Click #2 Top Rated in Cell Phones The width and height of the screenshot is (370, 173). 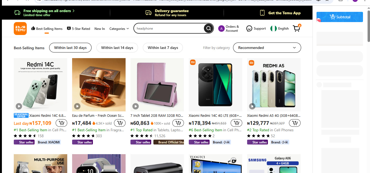(270, 130)
